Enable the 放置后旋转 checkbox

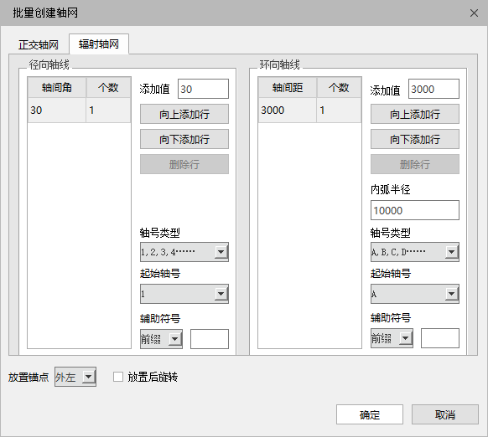pos(118,377)
